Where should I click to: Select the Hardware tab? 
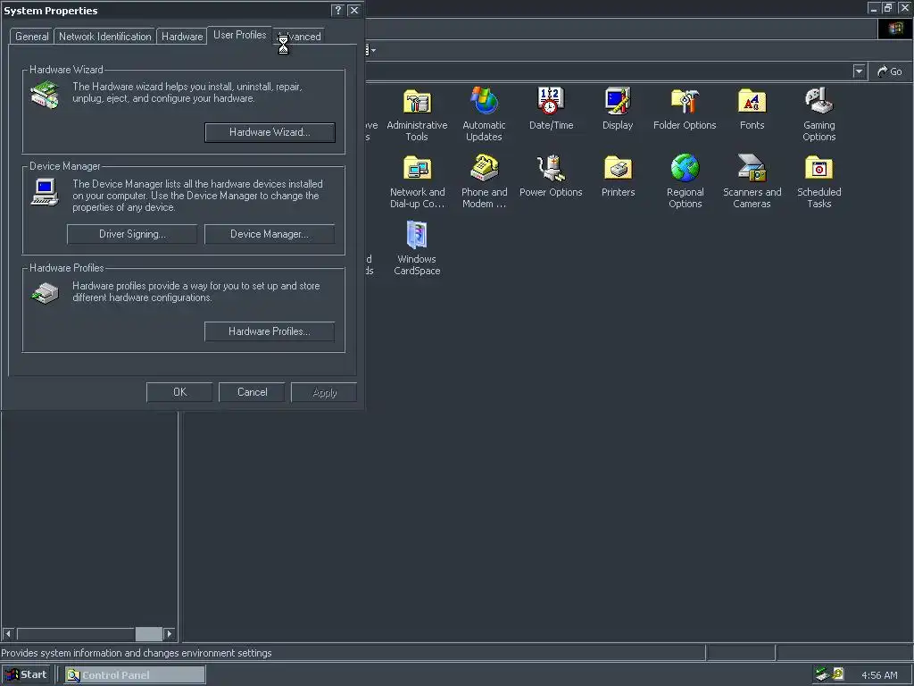pos(182,36)
